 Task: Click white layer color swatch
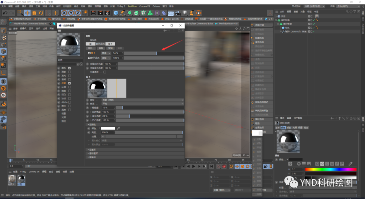click(108, 128)
